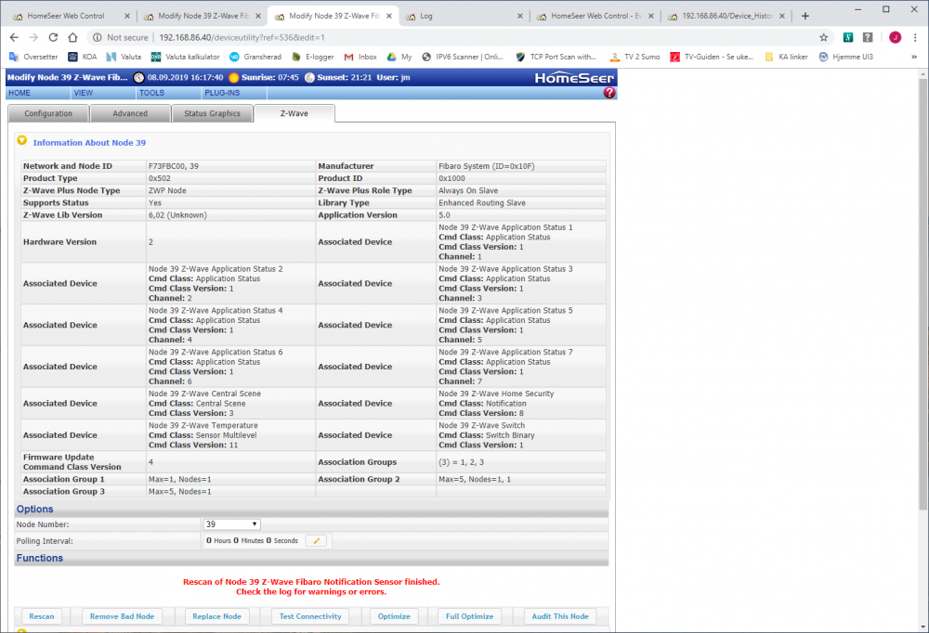Screen dimensions: 929x633
Task: Open a new browser tab
Action: pyautogui.click(x=805, y=16)
